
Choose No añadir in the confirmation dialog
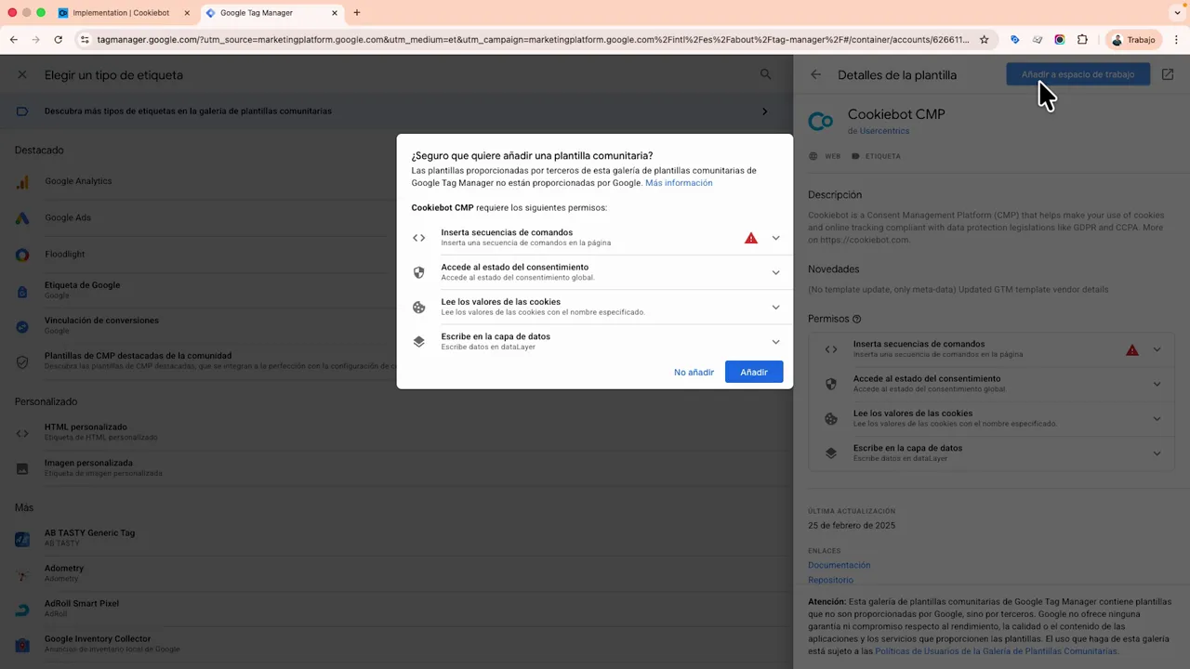click(694, 372)
